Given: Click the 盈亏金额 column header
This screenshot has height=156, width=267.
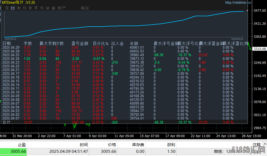Looking at the screenshot, I should coord(80,43).
